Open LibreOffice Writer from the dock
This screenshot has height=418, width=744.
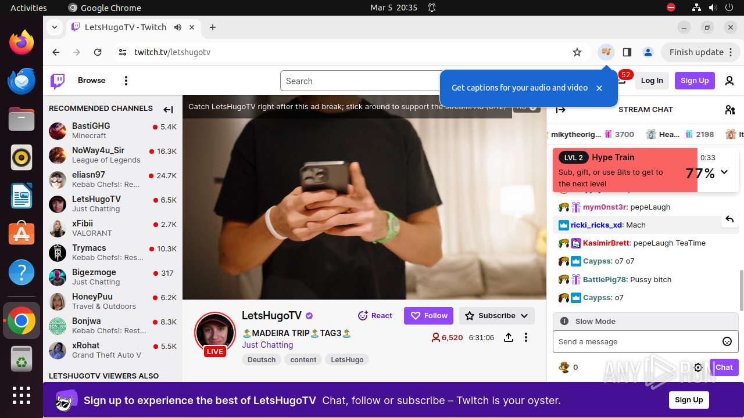pyautogui.click(x=22, y=196)
